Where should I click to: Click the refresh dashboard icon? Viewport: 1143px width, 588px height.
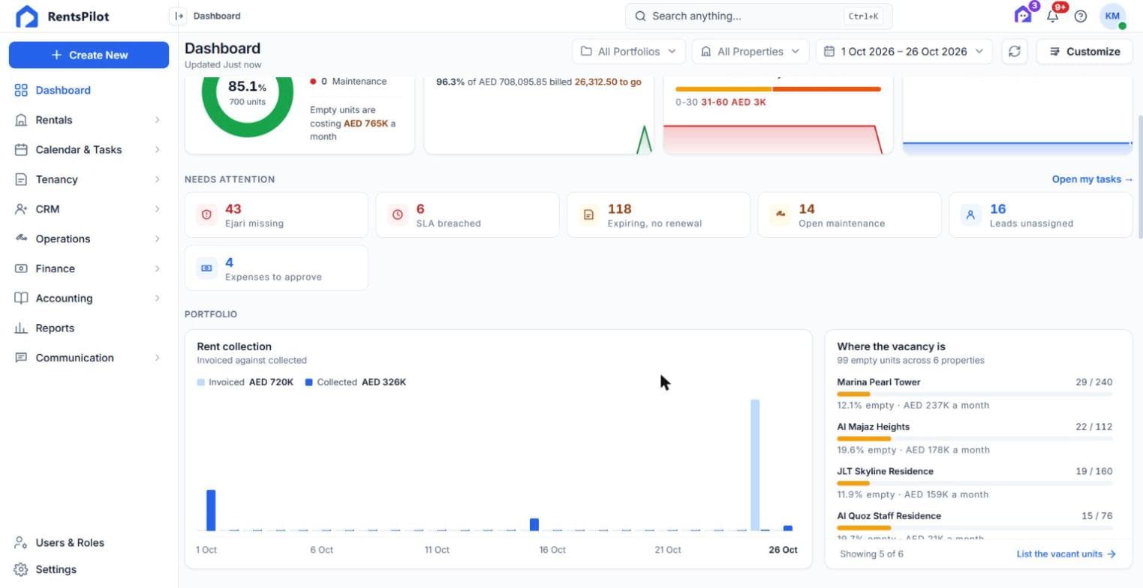(x=1015, y=51)
